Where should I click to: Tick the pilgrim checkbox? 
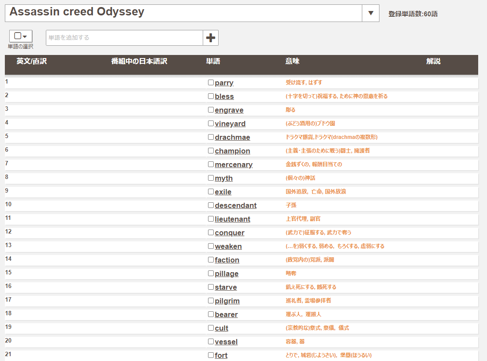tap(211, 301)
